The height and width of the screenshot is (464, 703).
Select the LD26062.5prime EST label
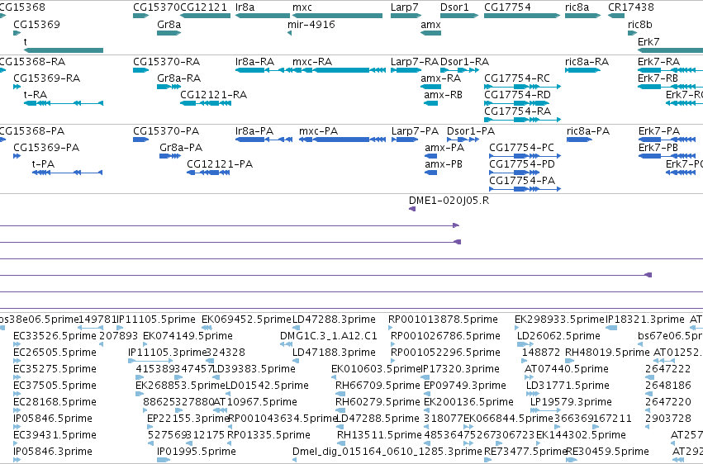coord(558,336)
